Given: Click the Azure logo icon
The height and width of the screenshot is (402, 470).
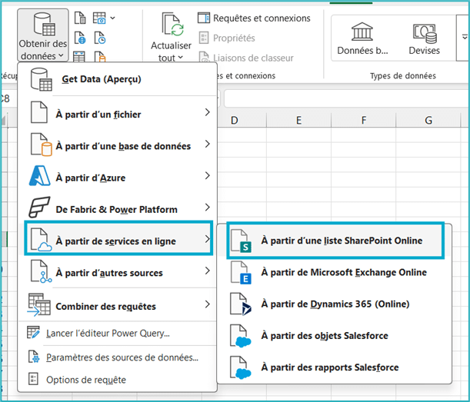Looking at the screenshot, I should pos(39,176).
